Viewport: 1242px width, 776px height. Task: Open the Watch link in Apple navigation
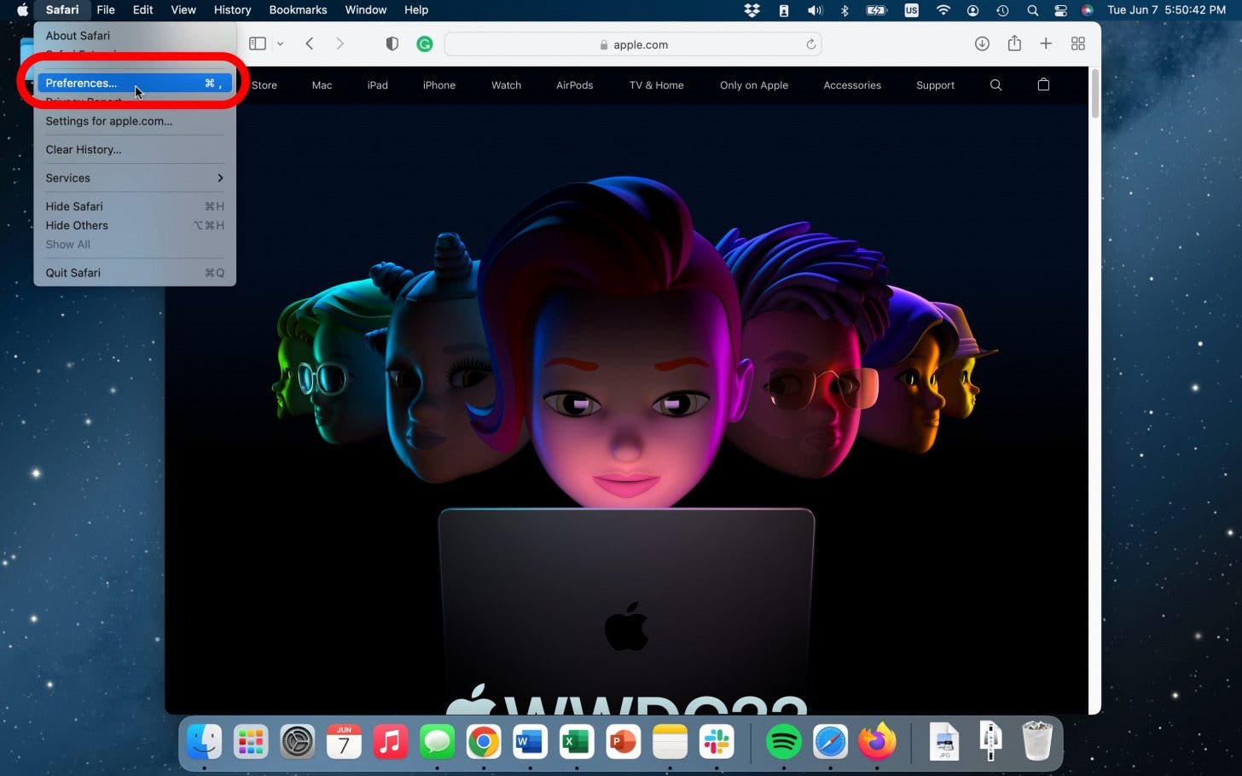coord(506,85)
